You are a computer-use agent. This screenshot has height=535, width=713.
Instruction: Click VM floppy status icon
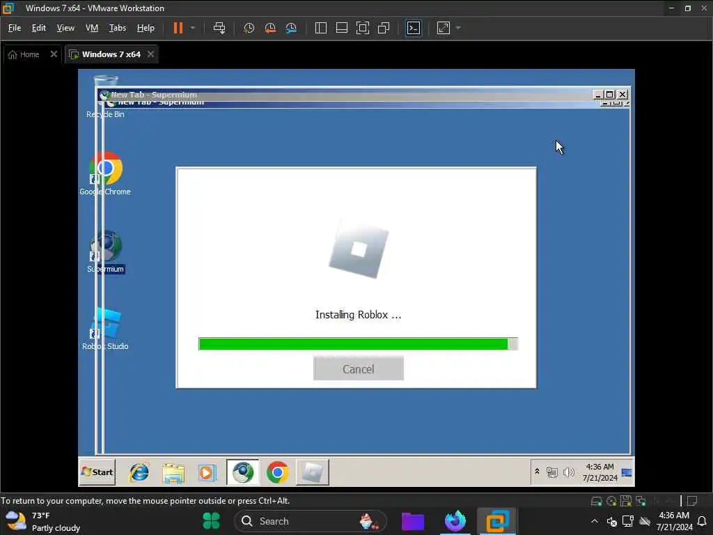[626, 502]
